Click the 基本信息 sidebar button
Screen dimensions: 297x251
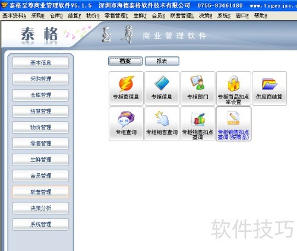pyautogui.click(x=40, y=63)
